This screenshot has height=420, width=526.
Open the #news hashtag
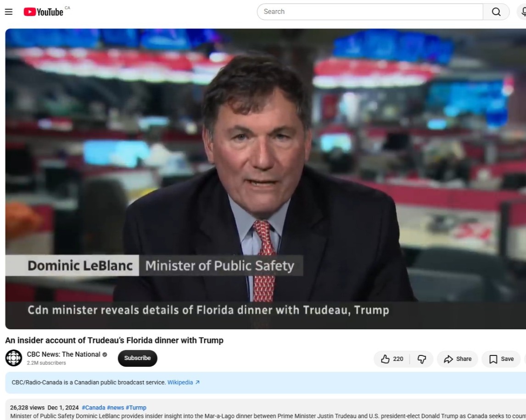pos(115,407)
